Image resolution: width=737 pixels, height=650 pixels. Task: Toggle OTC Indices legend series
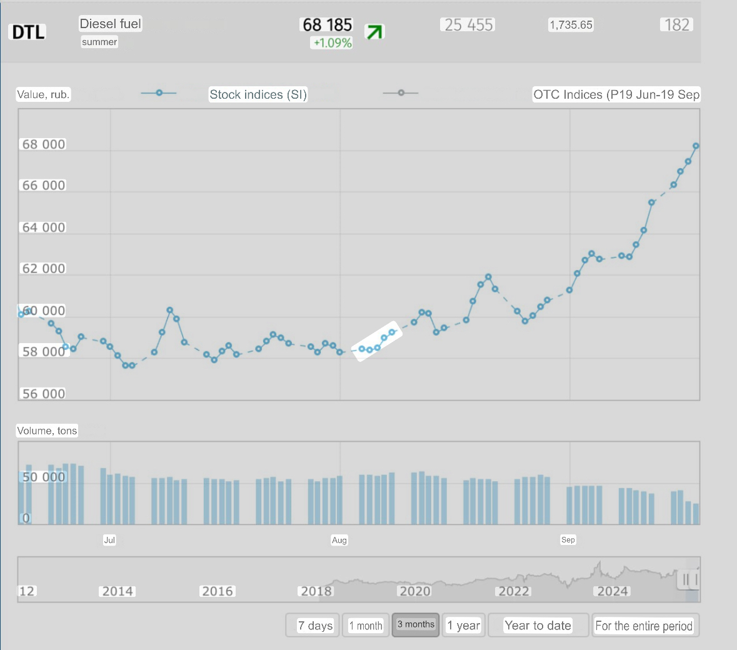coord(616,94)
